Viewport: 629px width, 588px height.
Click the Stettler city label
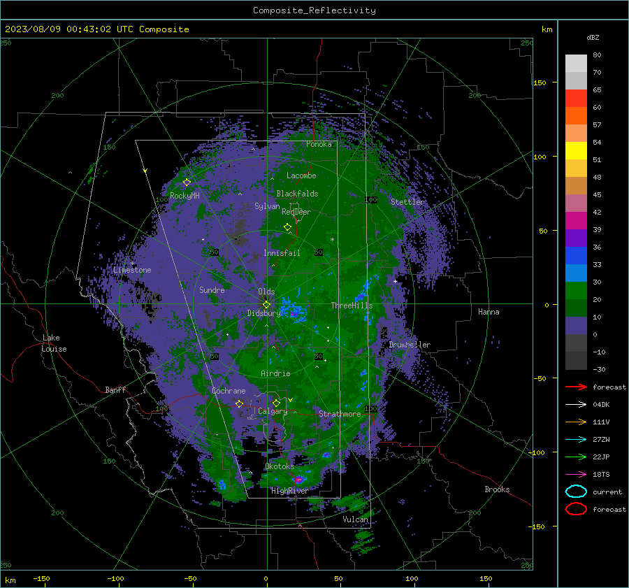tap(407, 202)
